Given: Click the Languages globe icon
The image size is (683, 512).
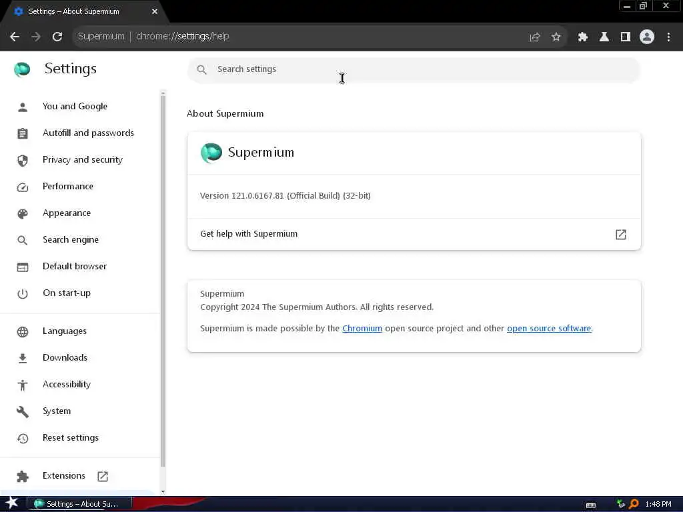Looking at the screenshot, I should (22, 332).
